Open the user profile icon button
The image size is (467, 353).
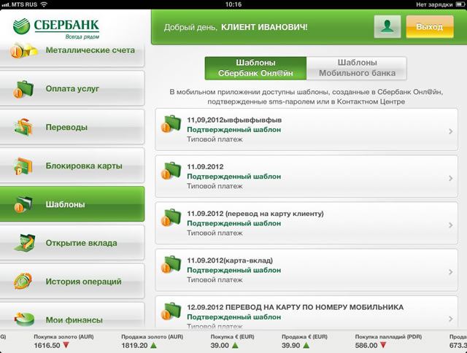[387, 27]
